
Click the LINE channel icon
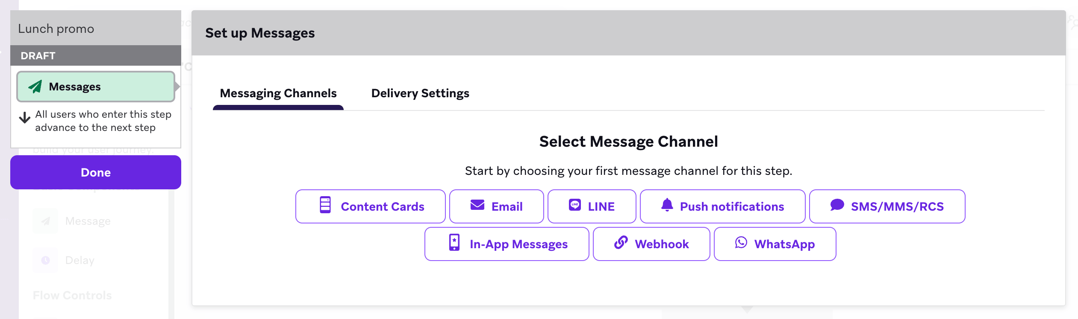[574, 205]
